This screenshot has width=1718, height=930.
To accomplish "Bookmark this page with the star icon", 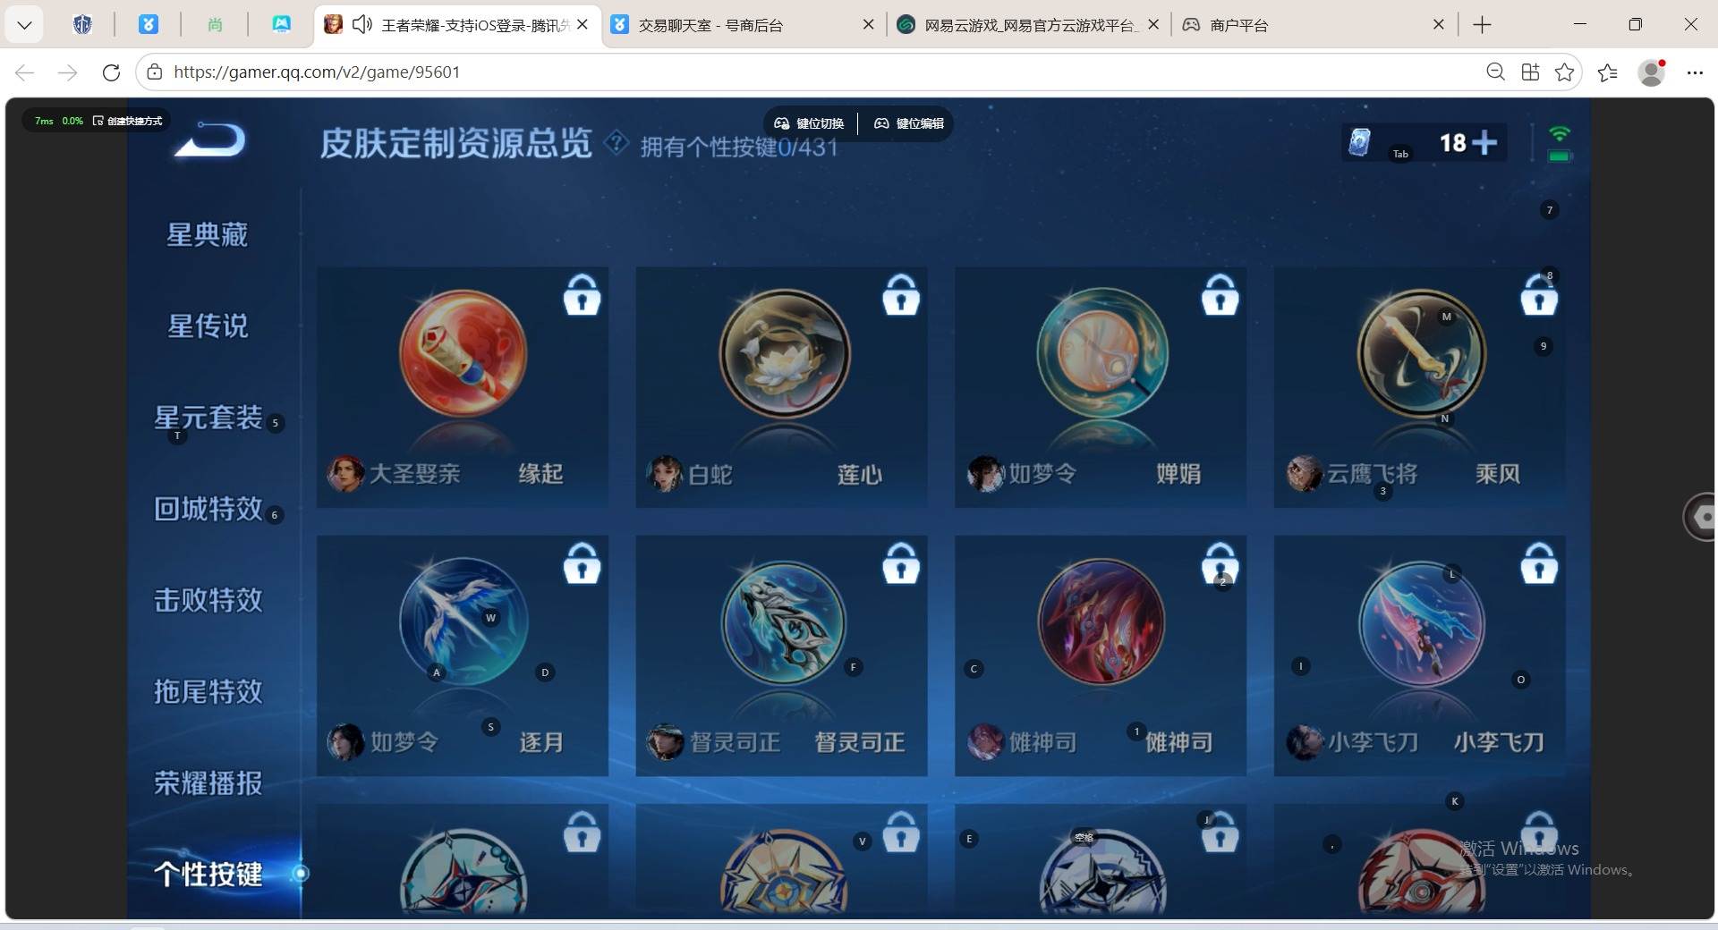I will [1564, 72].
